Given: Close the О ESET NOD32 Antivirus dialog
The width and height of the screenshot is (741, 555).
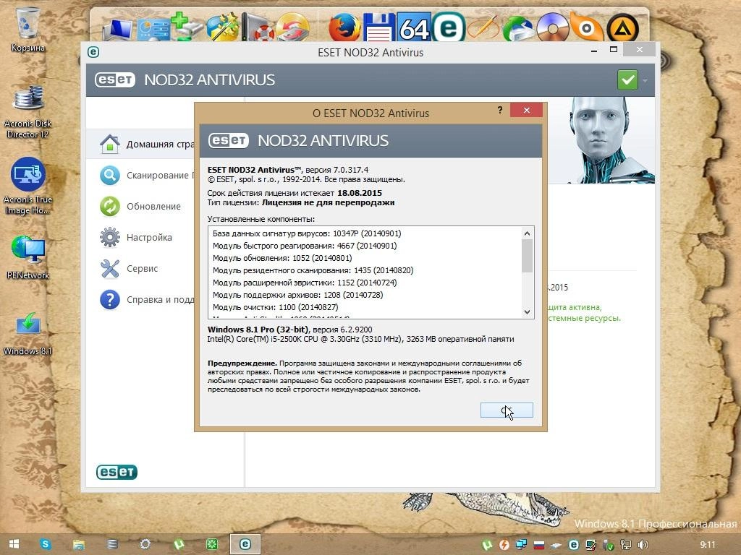Looking at the screenshot, I should click(527, 110).
